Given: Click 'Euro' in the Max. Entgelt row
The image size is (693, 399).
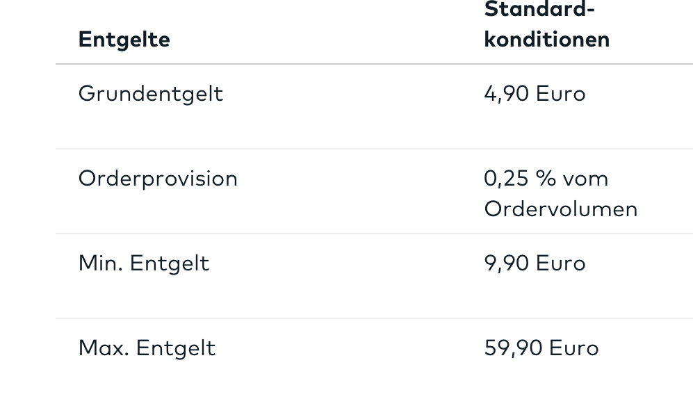Looking at the screenshot, I should (x=574, y=348).
